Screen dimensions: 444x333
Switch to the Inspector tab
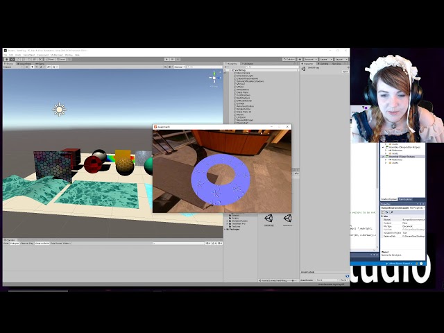click(x=307, y=64)
